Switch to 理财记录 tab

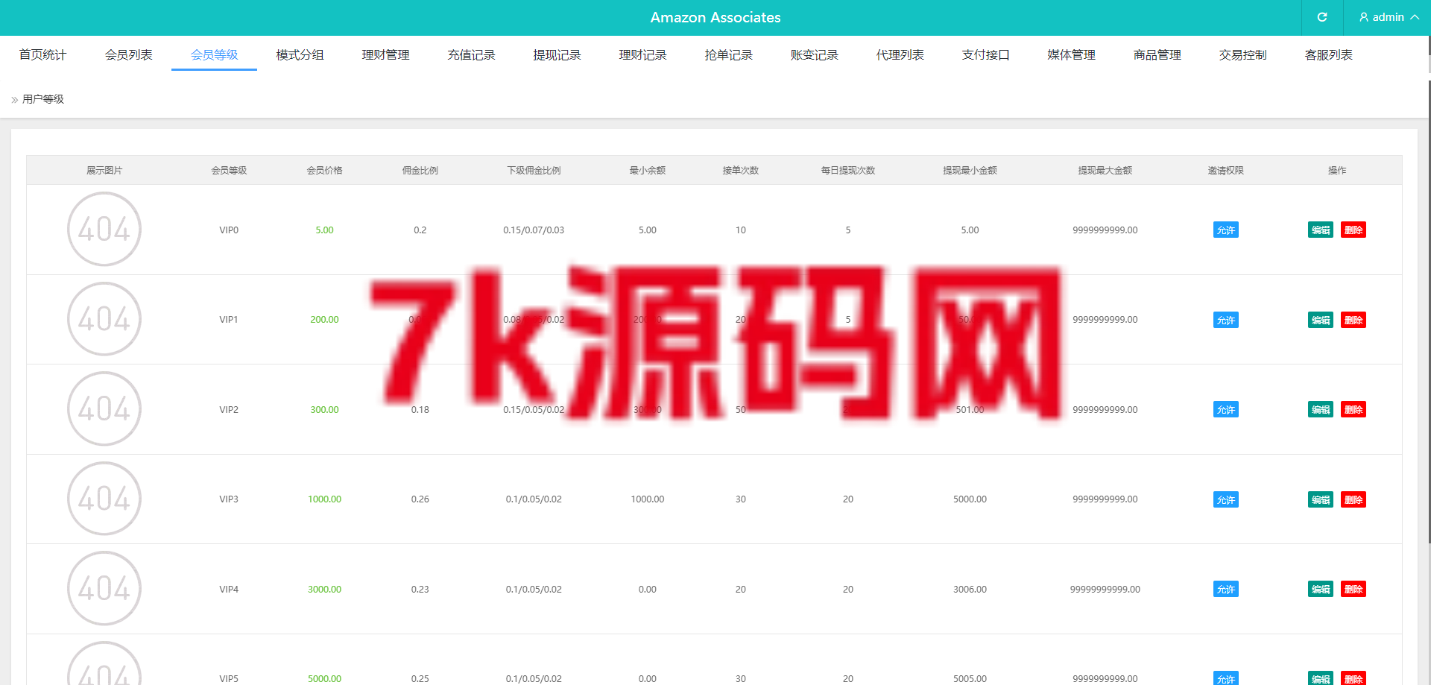[x=642, y=54]
